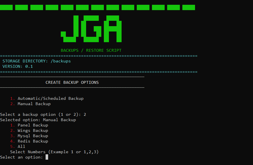The height and width of the screenshot is (165, 253).
Task: Click the 'Select an option:' prompt label
Action: (21, 157)
